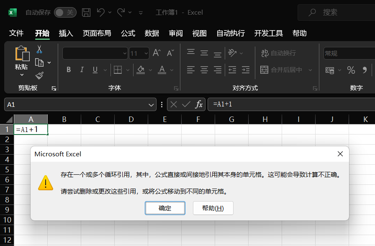Click the Decrease Indent icon
Screen dimensions: 375x246
point(232,70)
